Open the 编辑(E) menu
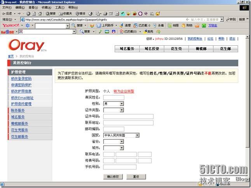Screen dimensions: 251x188 pos(20,7)
